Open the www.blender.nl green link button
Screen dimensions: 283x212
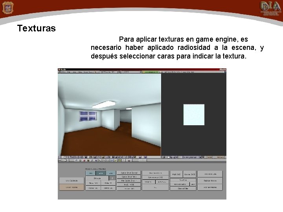pos(150,72)
